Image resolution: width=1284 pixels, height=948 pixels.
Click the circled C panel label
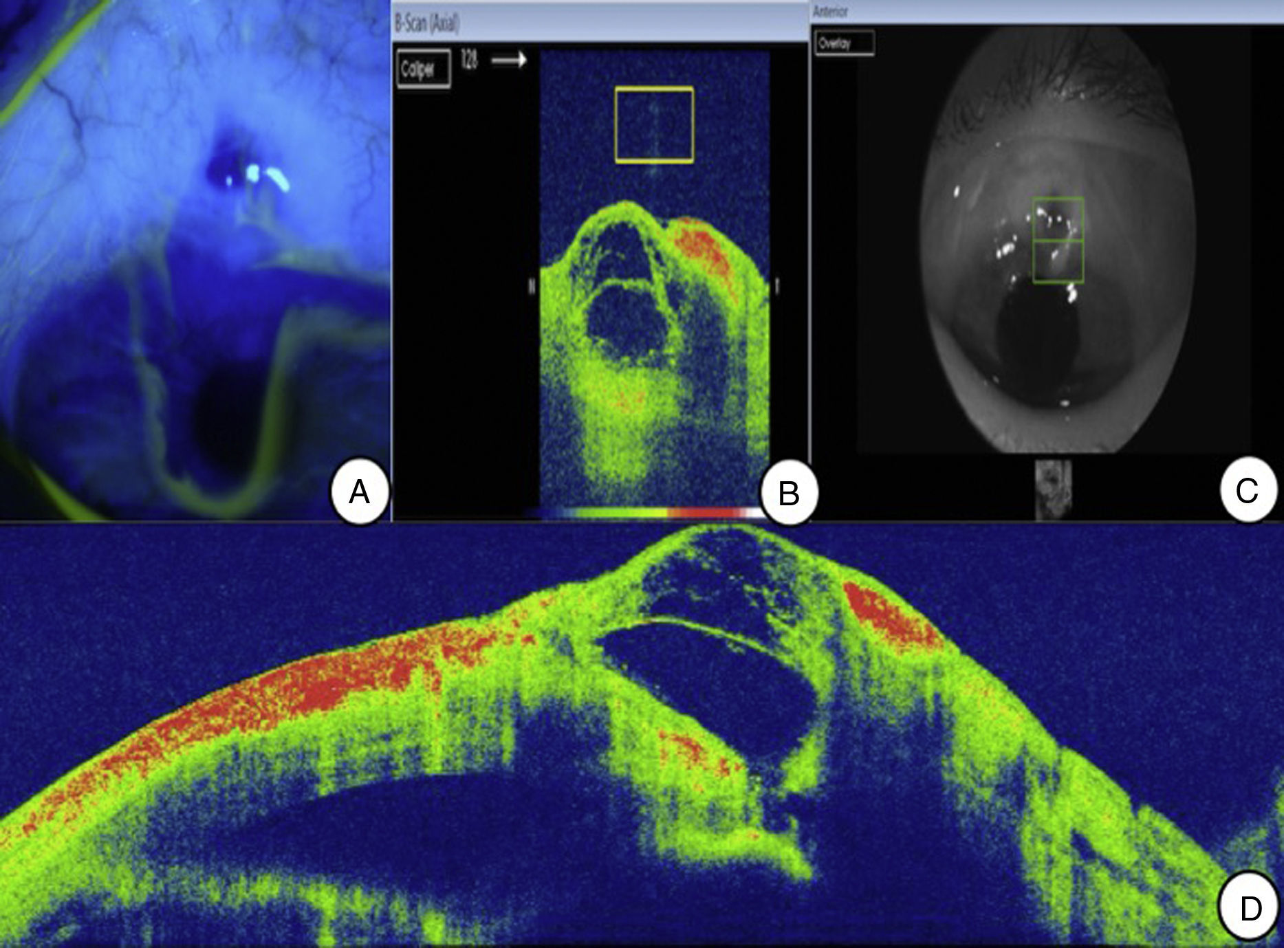1246,491
